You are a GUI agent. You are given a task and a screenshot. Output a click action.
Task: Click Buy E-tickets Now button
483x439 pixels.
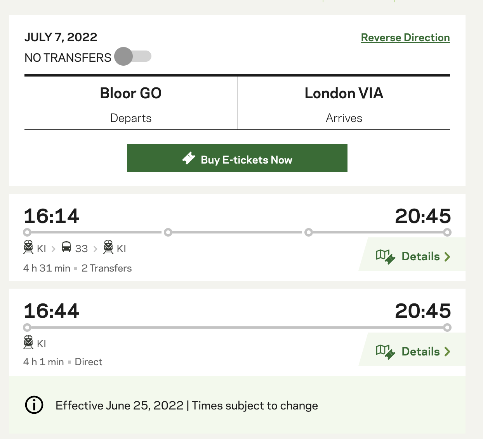click(x=237, y=158)
